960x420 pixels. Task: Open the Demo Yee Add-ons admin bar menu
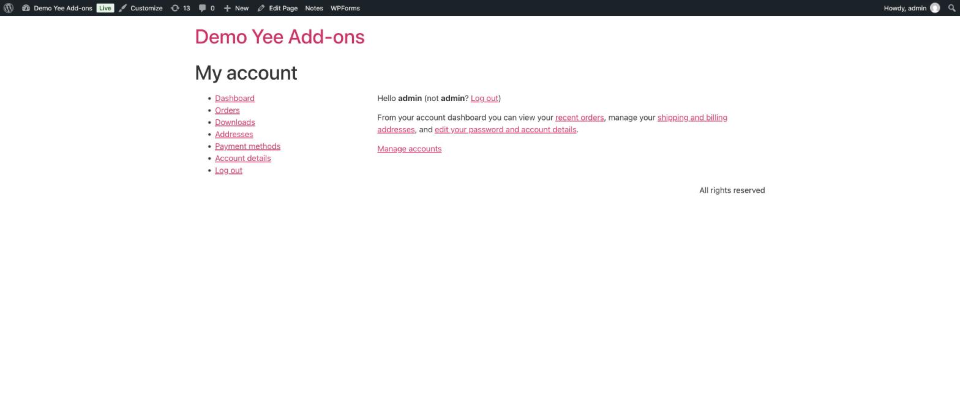click(x=63, y=8)
